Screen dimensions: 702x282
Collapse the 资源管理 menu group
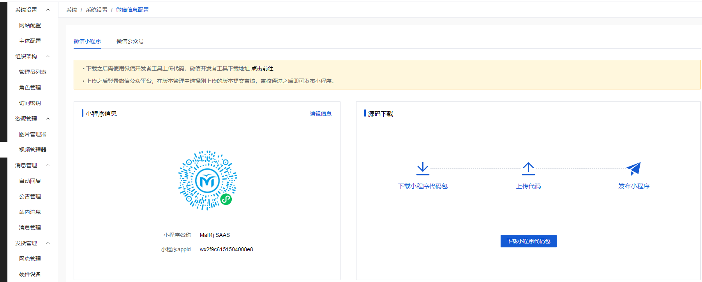click(48, 119)
